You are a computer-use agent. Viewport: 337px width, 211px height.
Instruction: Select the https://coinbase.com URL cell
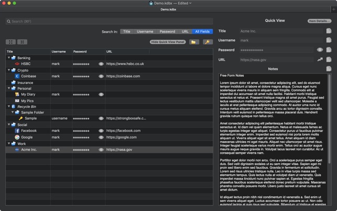[123, 76]
